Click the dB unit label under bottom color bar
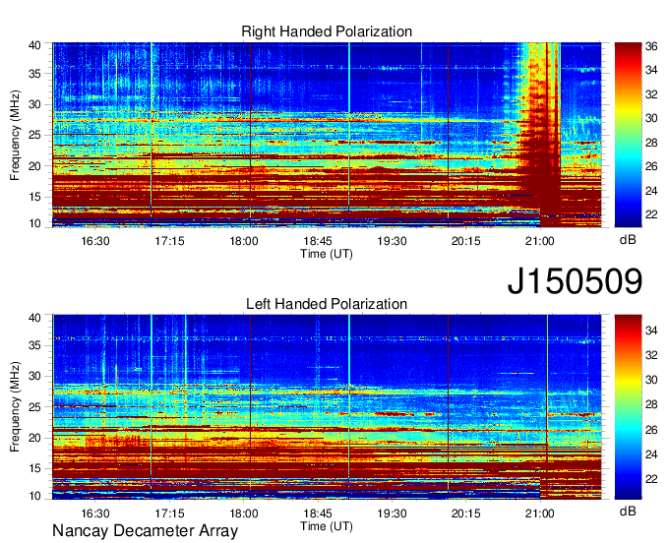 pos(628,511)
